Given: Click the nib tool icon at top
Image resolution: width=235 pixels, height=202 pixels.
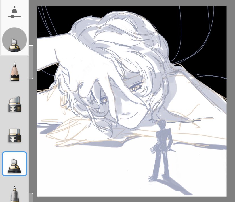Looking at the screenshot, I should point(14,11).
